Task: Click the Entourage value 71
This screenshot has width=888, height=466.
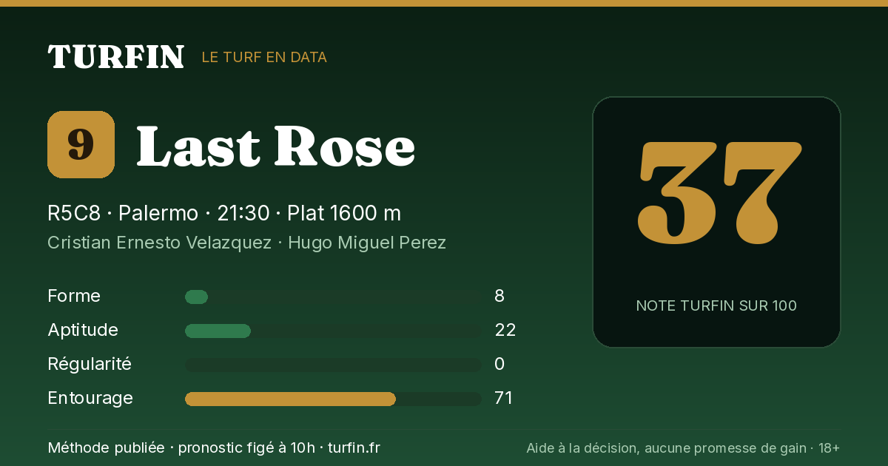Action: click(x=504, y=398)
